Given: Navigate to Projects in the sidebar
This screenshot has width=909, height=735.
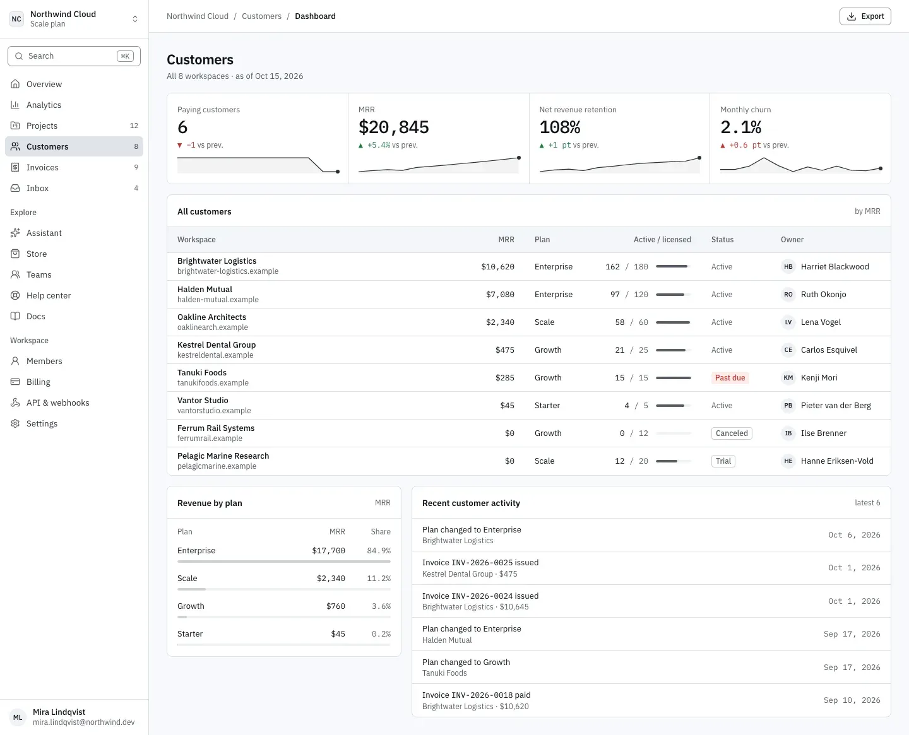Looking at the screenshot, I should click(74, 126).
